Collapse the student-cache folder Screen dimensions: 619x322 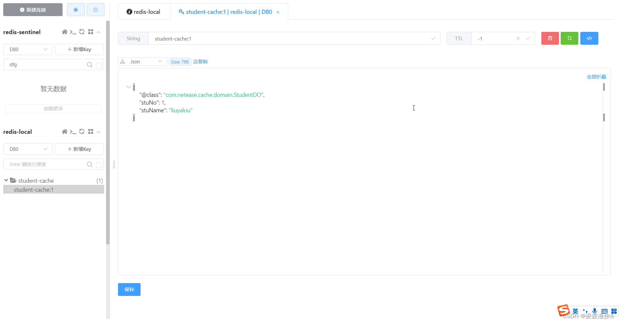pyautogui.click(x=6, y=180)
